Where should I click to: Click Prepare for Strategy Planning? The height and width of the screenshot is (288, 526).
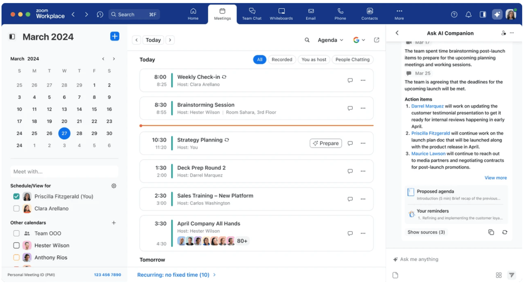coord(326,143)
